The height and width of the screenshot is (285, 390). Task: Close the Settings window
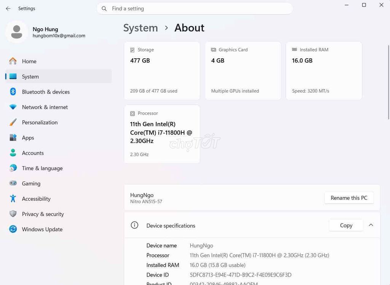point(381,5)
